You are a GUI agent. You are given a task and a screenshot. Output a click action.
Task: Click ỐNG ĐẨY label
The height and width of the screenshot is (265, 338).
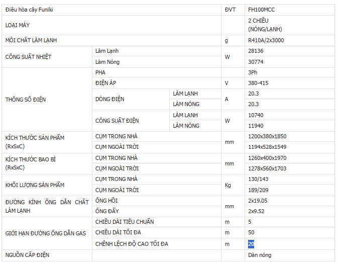click(x=107, y=211)
